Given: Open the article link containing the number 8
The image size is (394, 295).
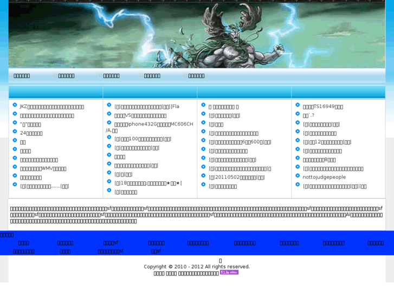Looking at the screenshot, I should tap(319, 160).
